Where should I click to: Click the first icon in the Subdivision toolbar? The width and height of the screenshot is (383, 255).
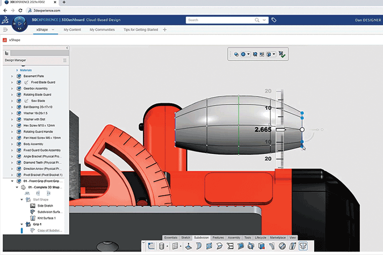[x=151, y=246]
